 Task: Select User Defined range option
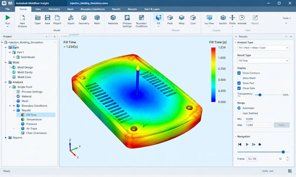(239, 113)
